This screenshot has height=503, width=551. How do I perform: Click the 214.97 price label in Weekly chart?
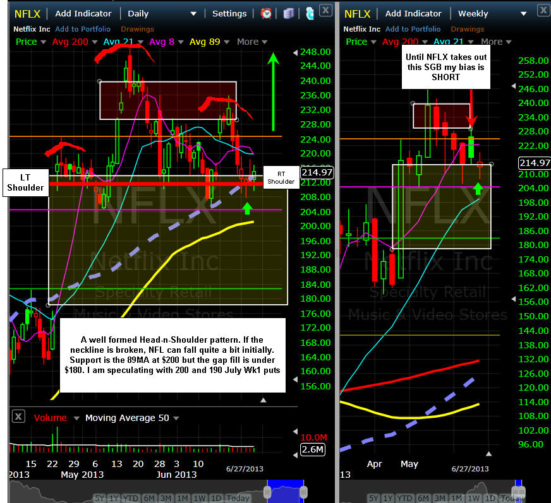coord(535,163)
